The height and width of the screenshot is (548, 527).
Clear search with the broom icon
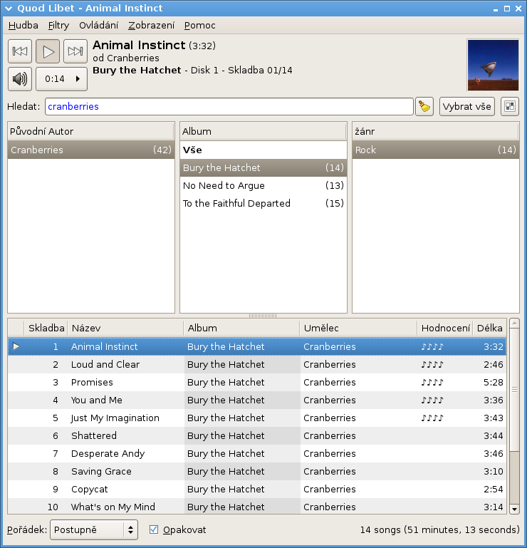pos(424,107)
